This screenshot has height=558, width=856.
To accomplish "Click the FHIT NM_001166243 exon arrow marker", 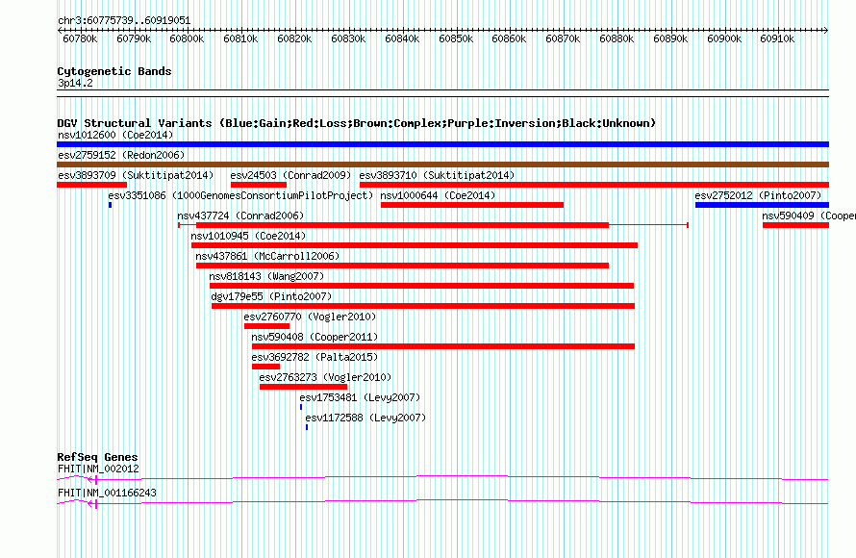I will 92,504.
